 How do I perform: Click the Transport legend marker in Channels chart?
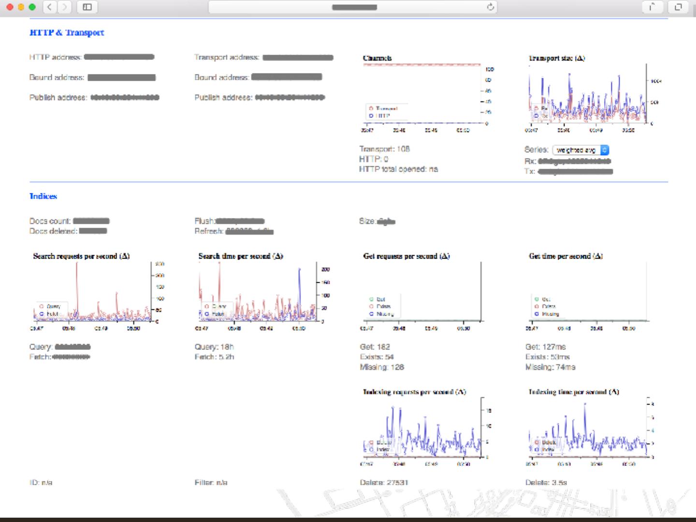click(x=371, y=108)
